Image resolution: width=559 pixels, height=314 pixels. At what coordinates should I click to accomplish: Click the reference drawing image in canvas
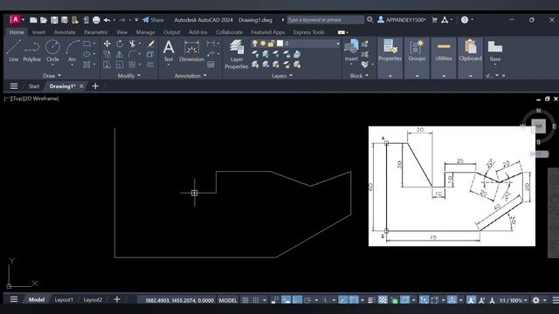click(452, 186)
